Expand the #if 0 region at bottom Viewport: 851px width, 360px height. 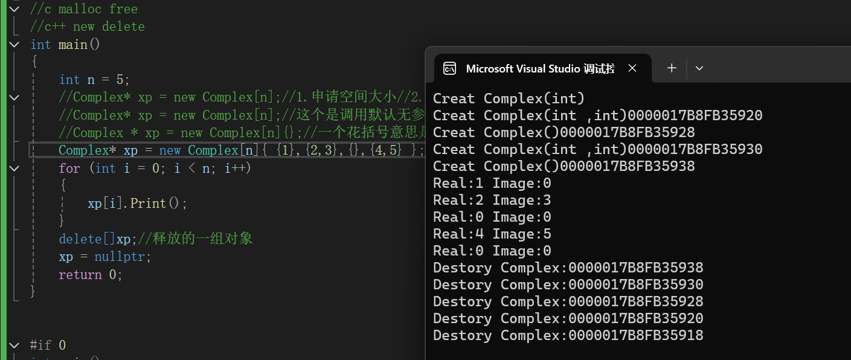click(14, 344)
